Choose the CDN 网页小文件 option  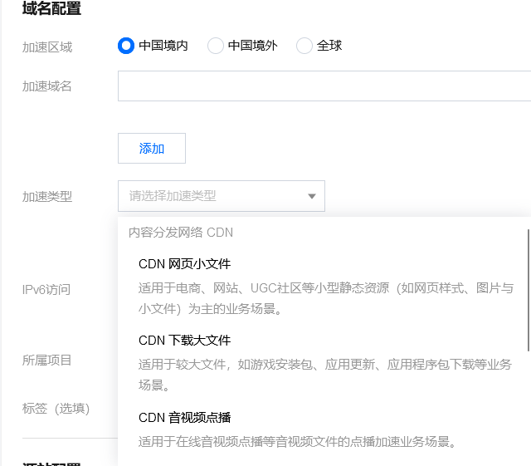184,264
